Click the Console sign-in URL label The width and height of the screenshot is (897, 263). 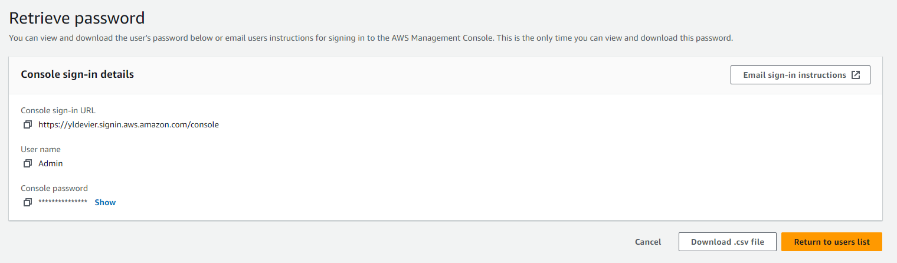coord(58,110)
